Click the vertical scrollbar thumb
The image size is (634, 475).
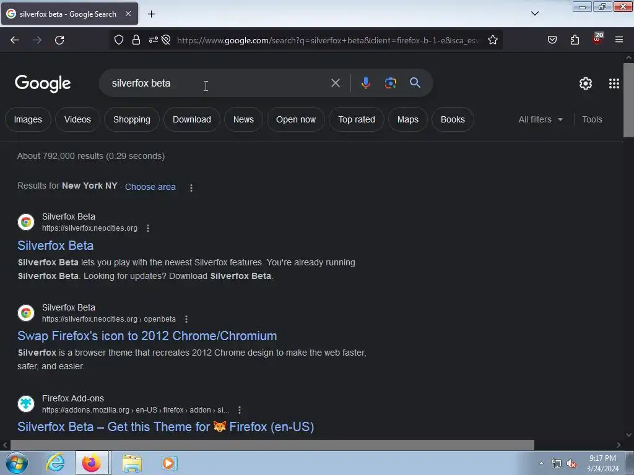coord(628,100)
